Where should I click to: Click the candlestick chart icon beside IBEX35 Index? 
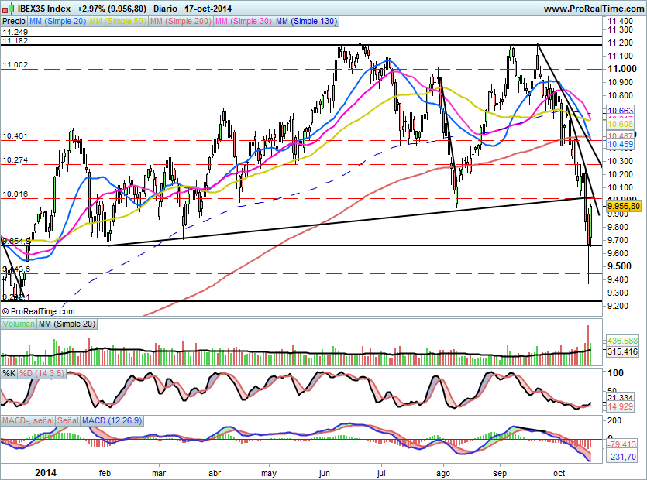tap(8, 8)
